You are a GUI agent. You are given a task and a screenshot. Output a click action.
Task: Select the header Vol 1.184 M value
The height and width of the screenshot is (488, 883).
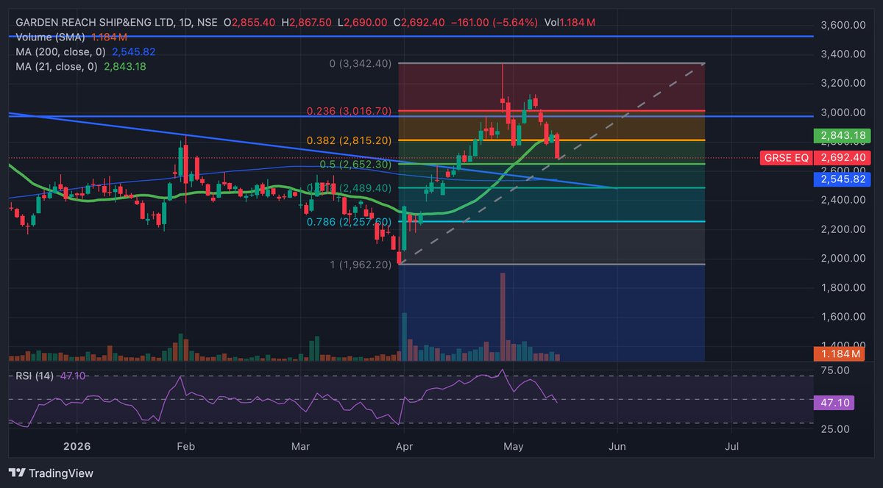(x=578, y=23)
